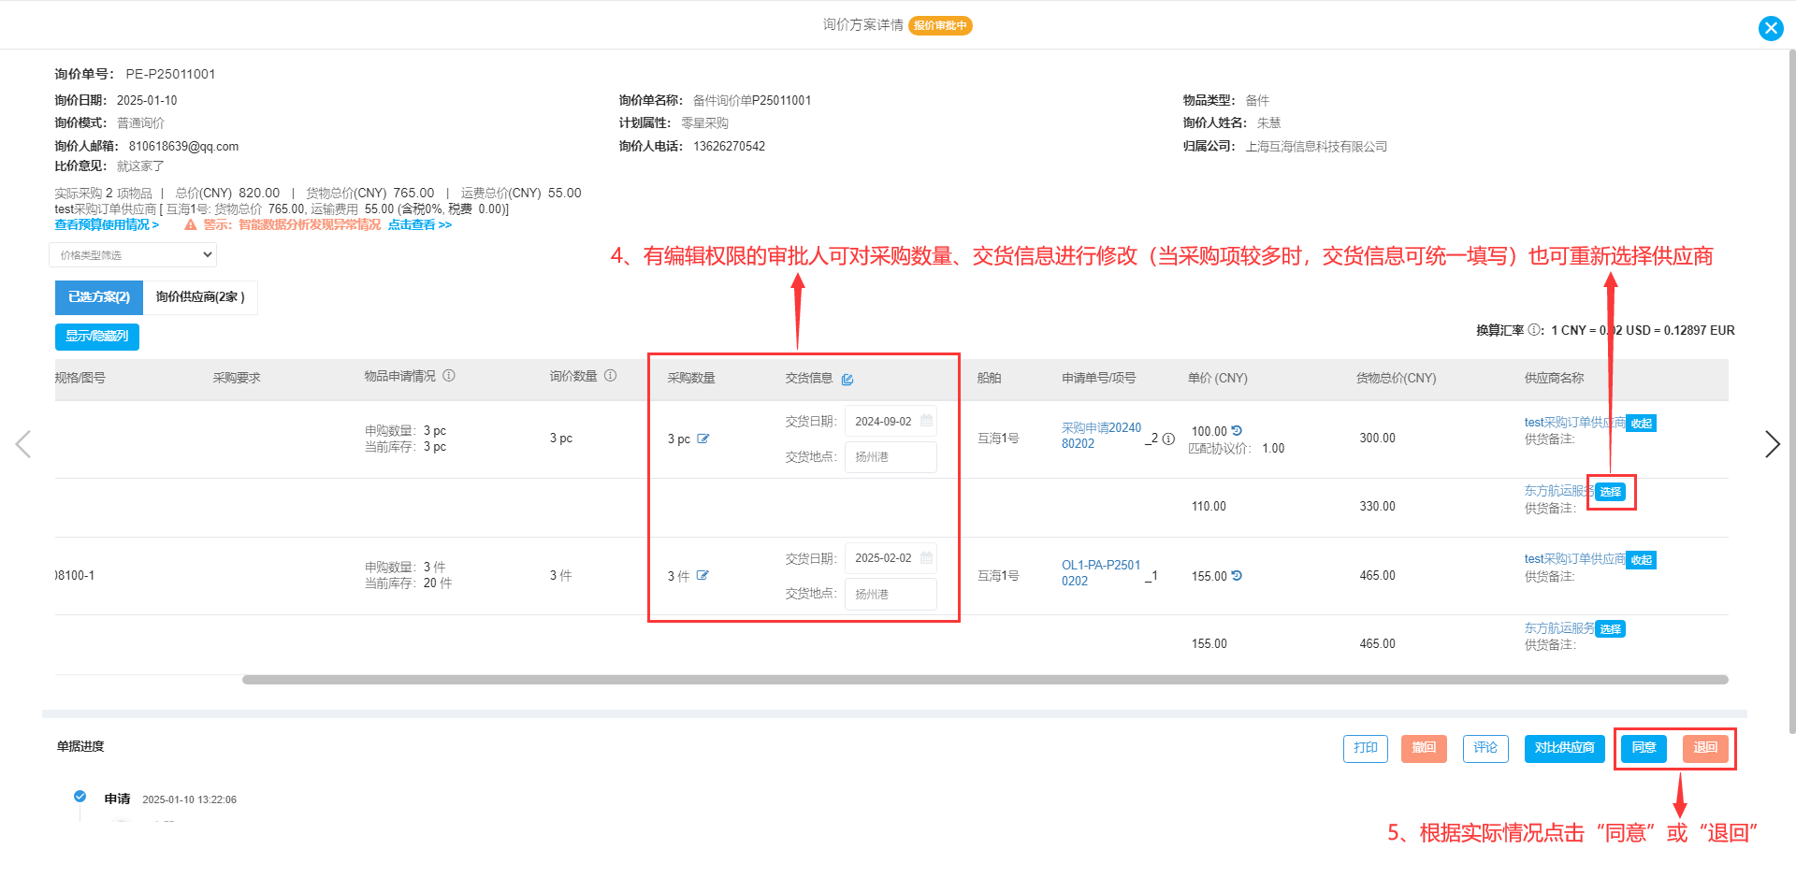Click phone number 13626270542
This screenshot has width=1796, height=878.
pyautogui.click(x=729, y=146)
